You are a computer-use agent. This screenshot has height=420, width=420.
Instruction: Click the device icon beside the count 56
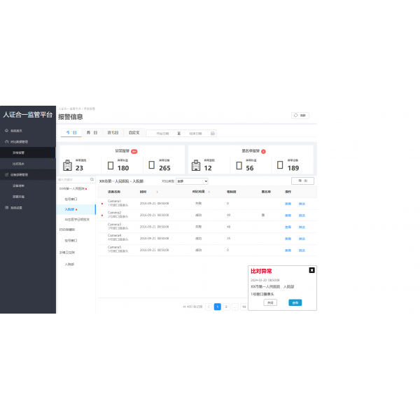point(239,165)
